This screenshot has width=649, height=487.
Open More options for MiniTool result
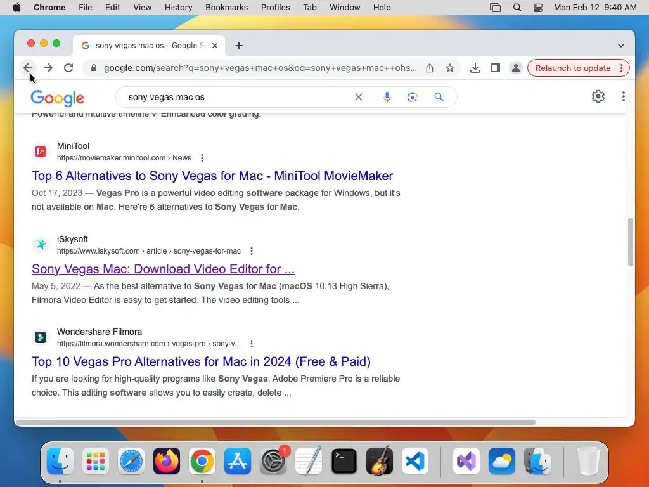pos(202,158)
